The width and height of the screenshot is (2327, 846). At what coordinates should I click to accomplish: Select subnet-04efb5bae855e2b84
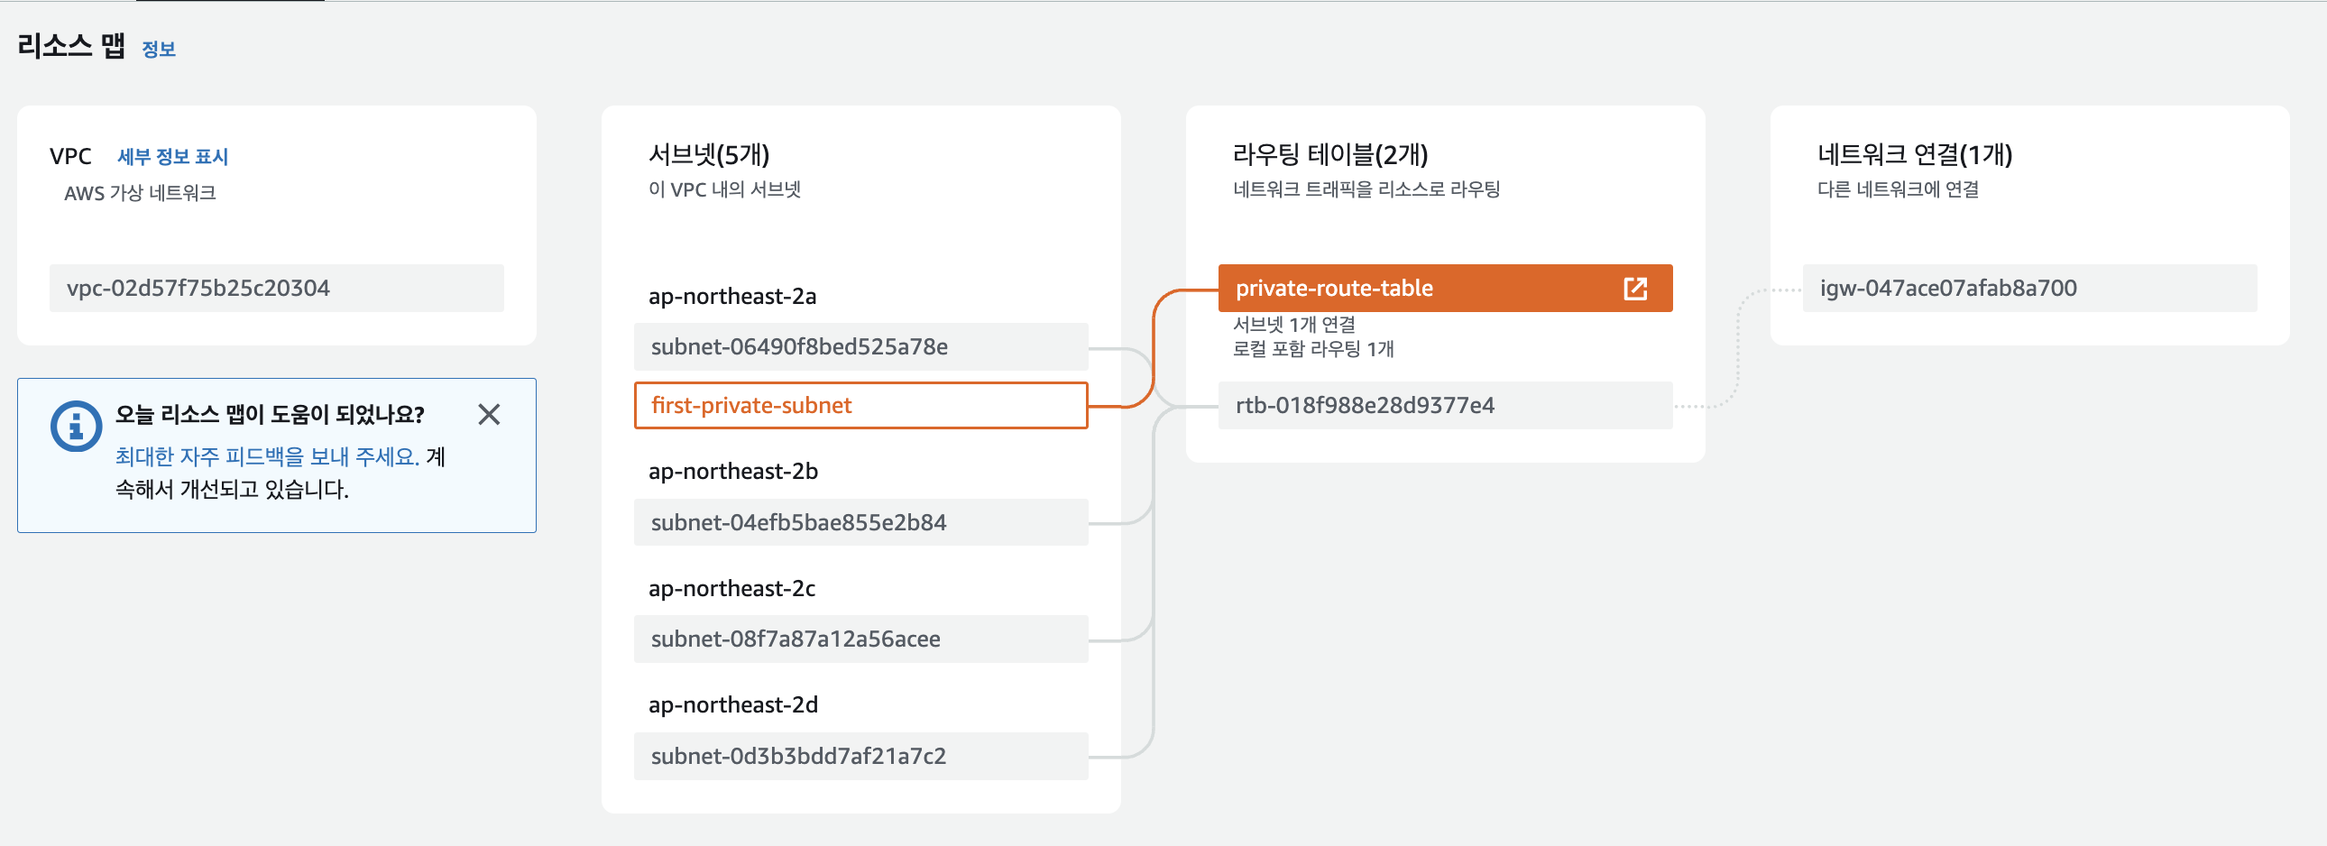(860, 523)
